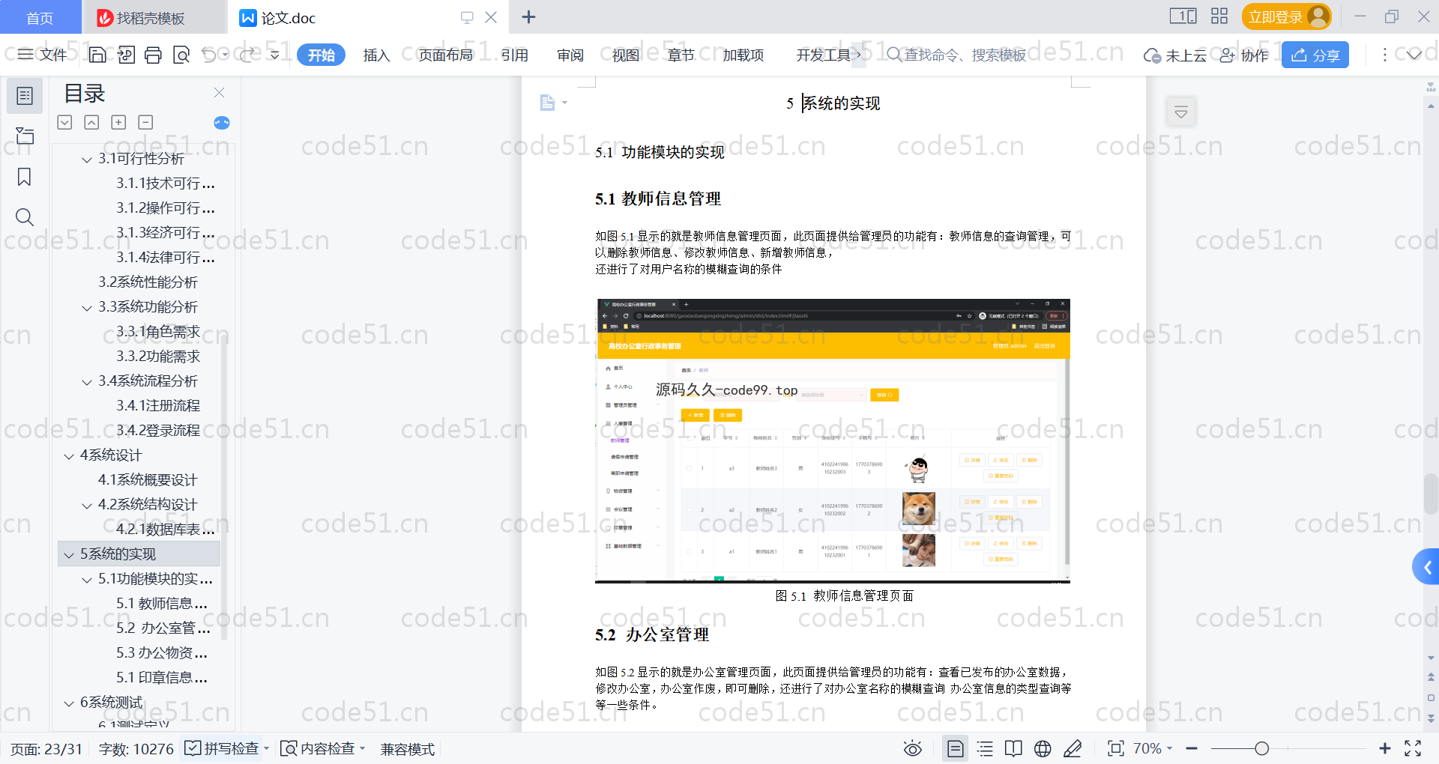
Task: Click the Save icon in toolbar
Action: [x=97, y=55]
